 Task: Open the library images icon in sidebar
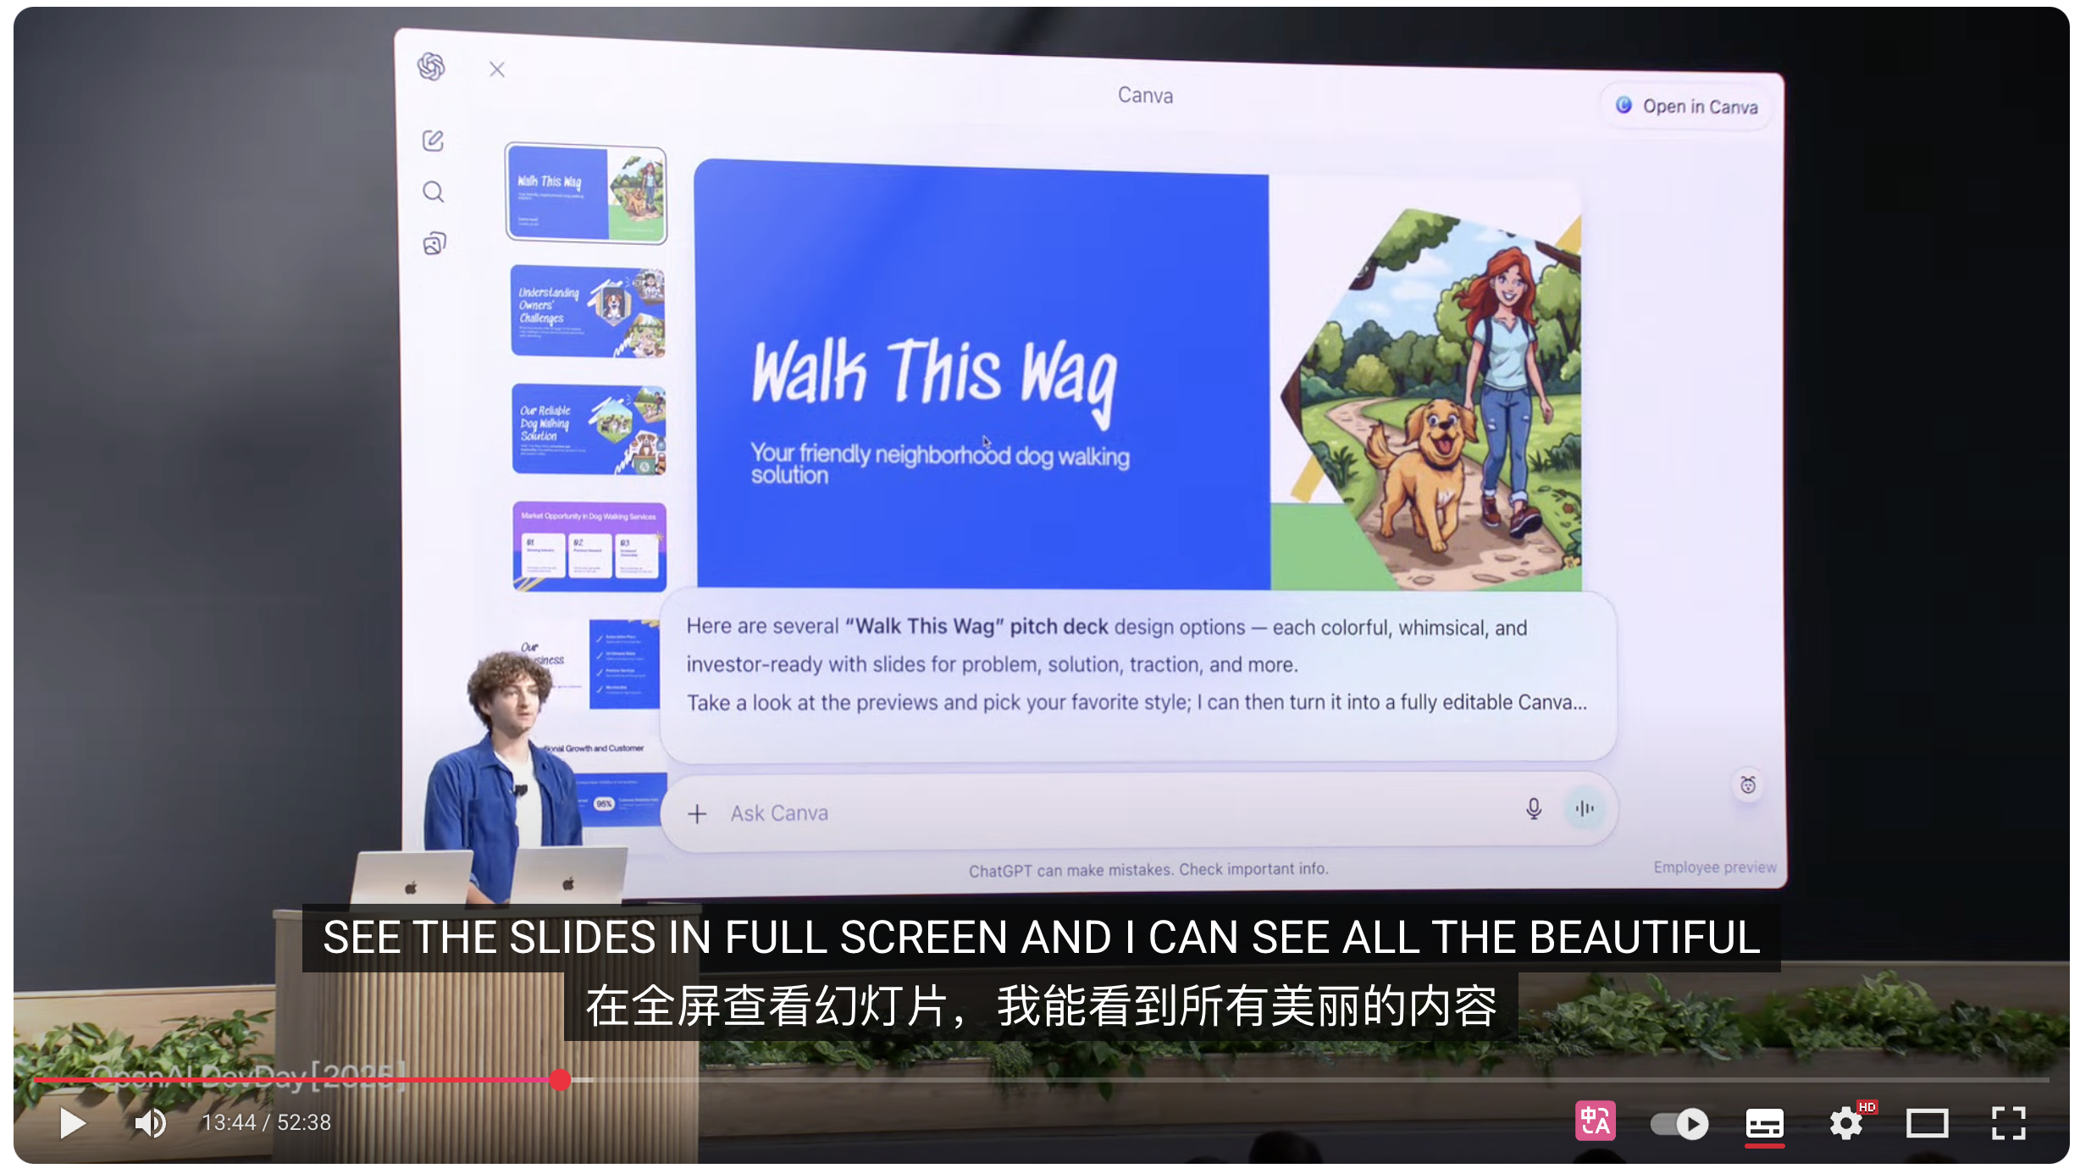pos(434,244)
